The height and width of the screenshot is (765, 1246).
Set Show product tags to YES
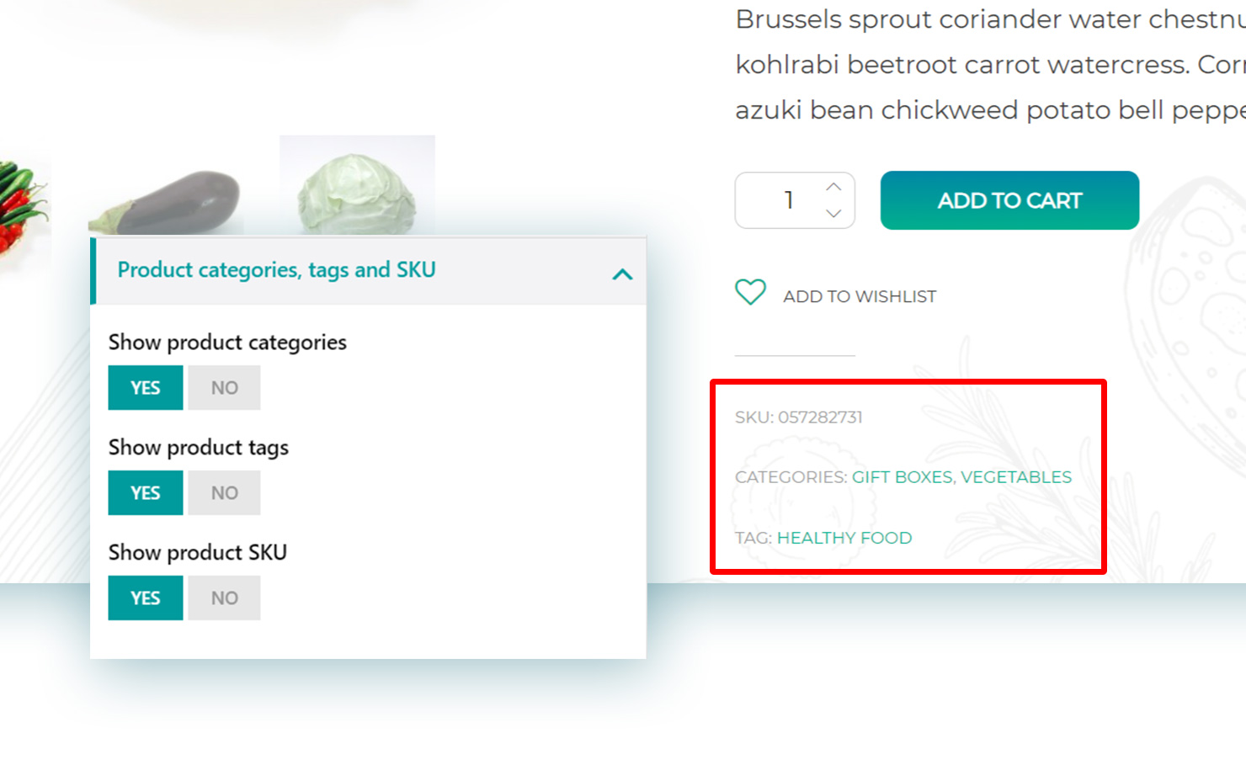tap(146, 493)
